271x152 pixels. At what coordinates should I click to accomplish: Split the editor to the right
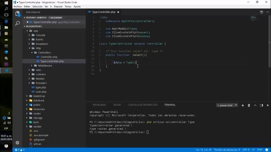tap(261, 12)
